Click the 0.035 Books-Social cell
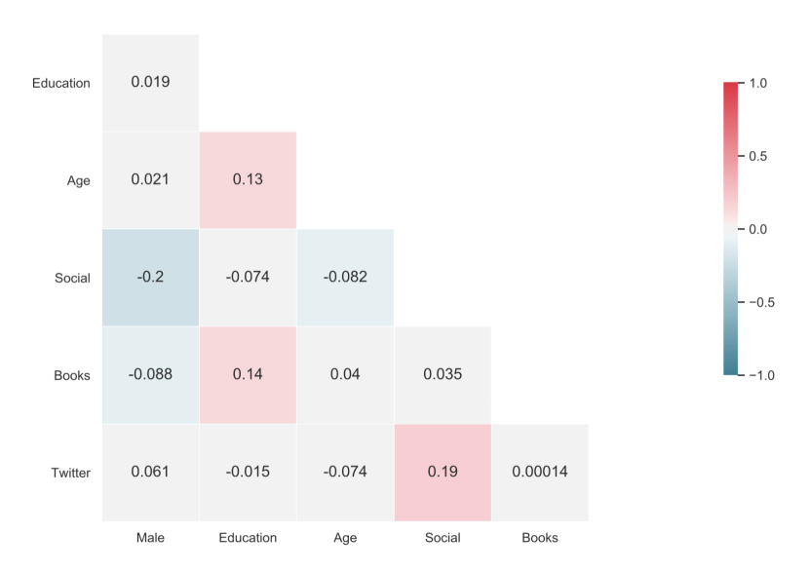 443,375
